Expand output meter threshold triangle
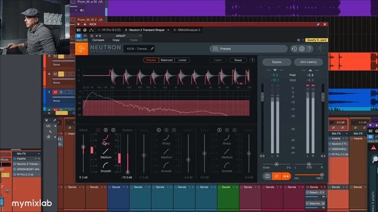The width and height of the screenshot is (378, 212). point(310,70)
